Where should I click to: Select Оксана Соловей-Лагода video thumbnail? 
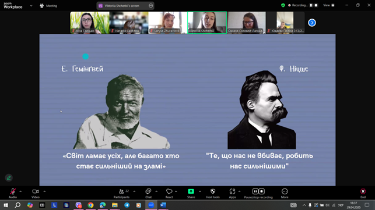(x=246, y=23)
